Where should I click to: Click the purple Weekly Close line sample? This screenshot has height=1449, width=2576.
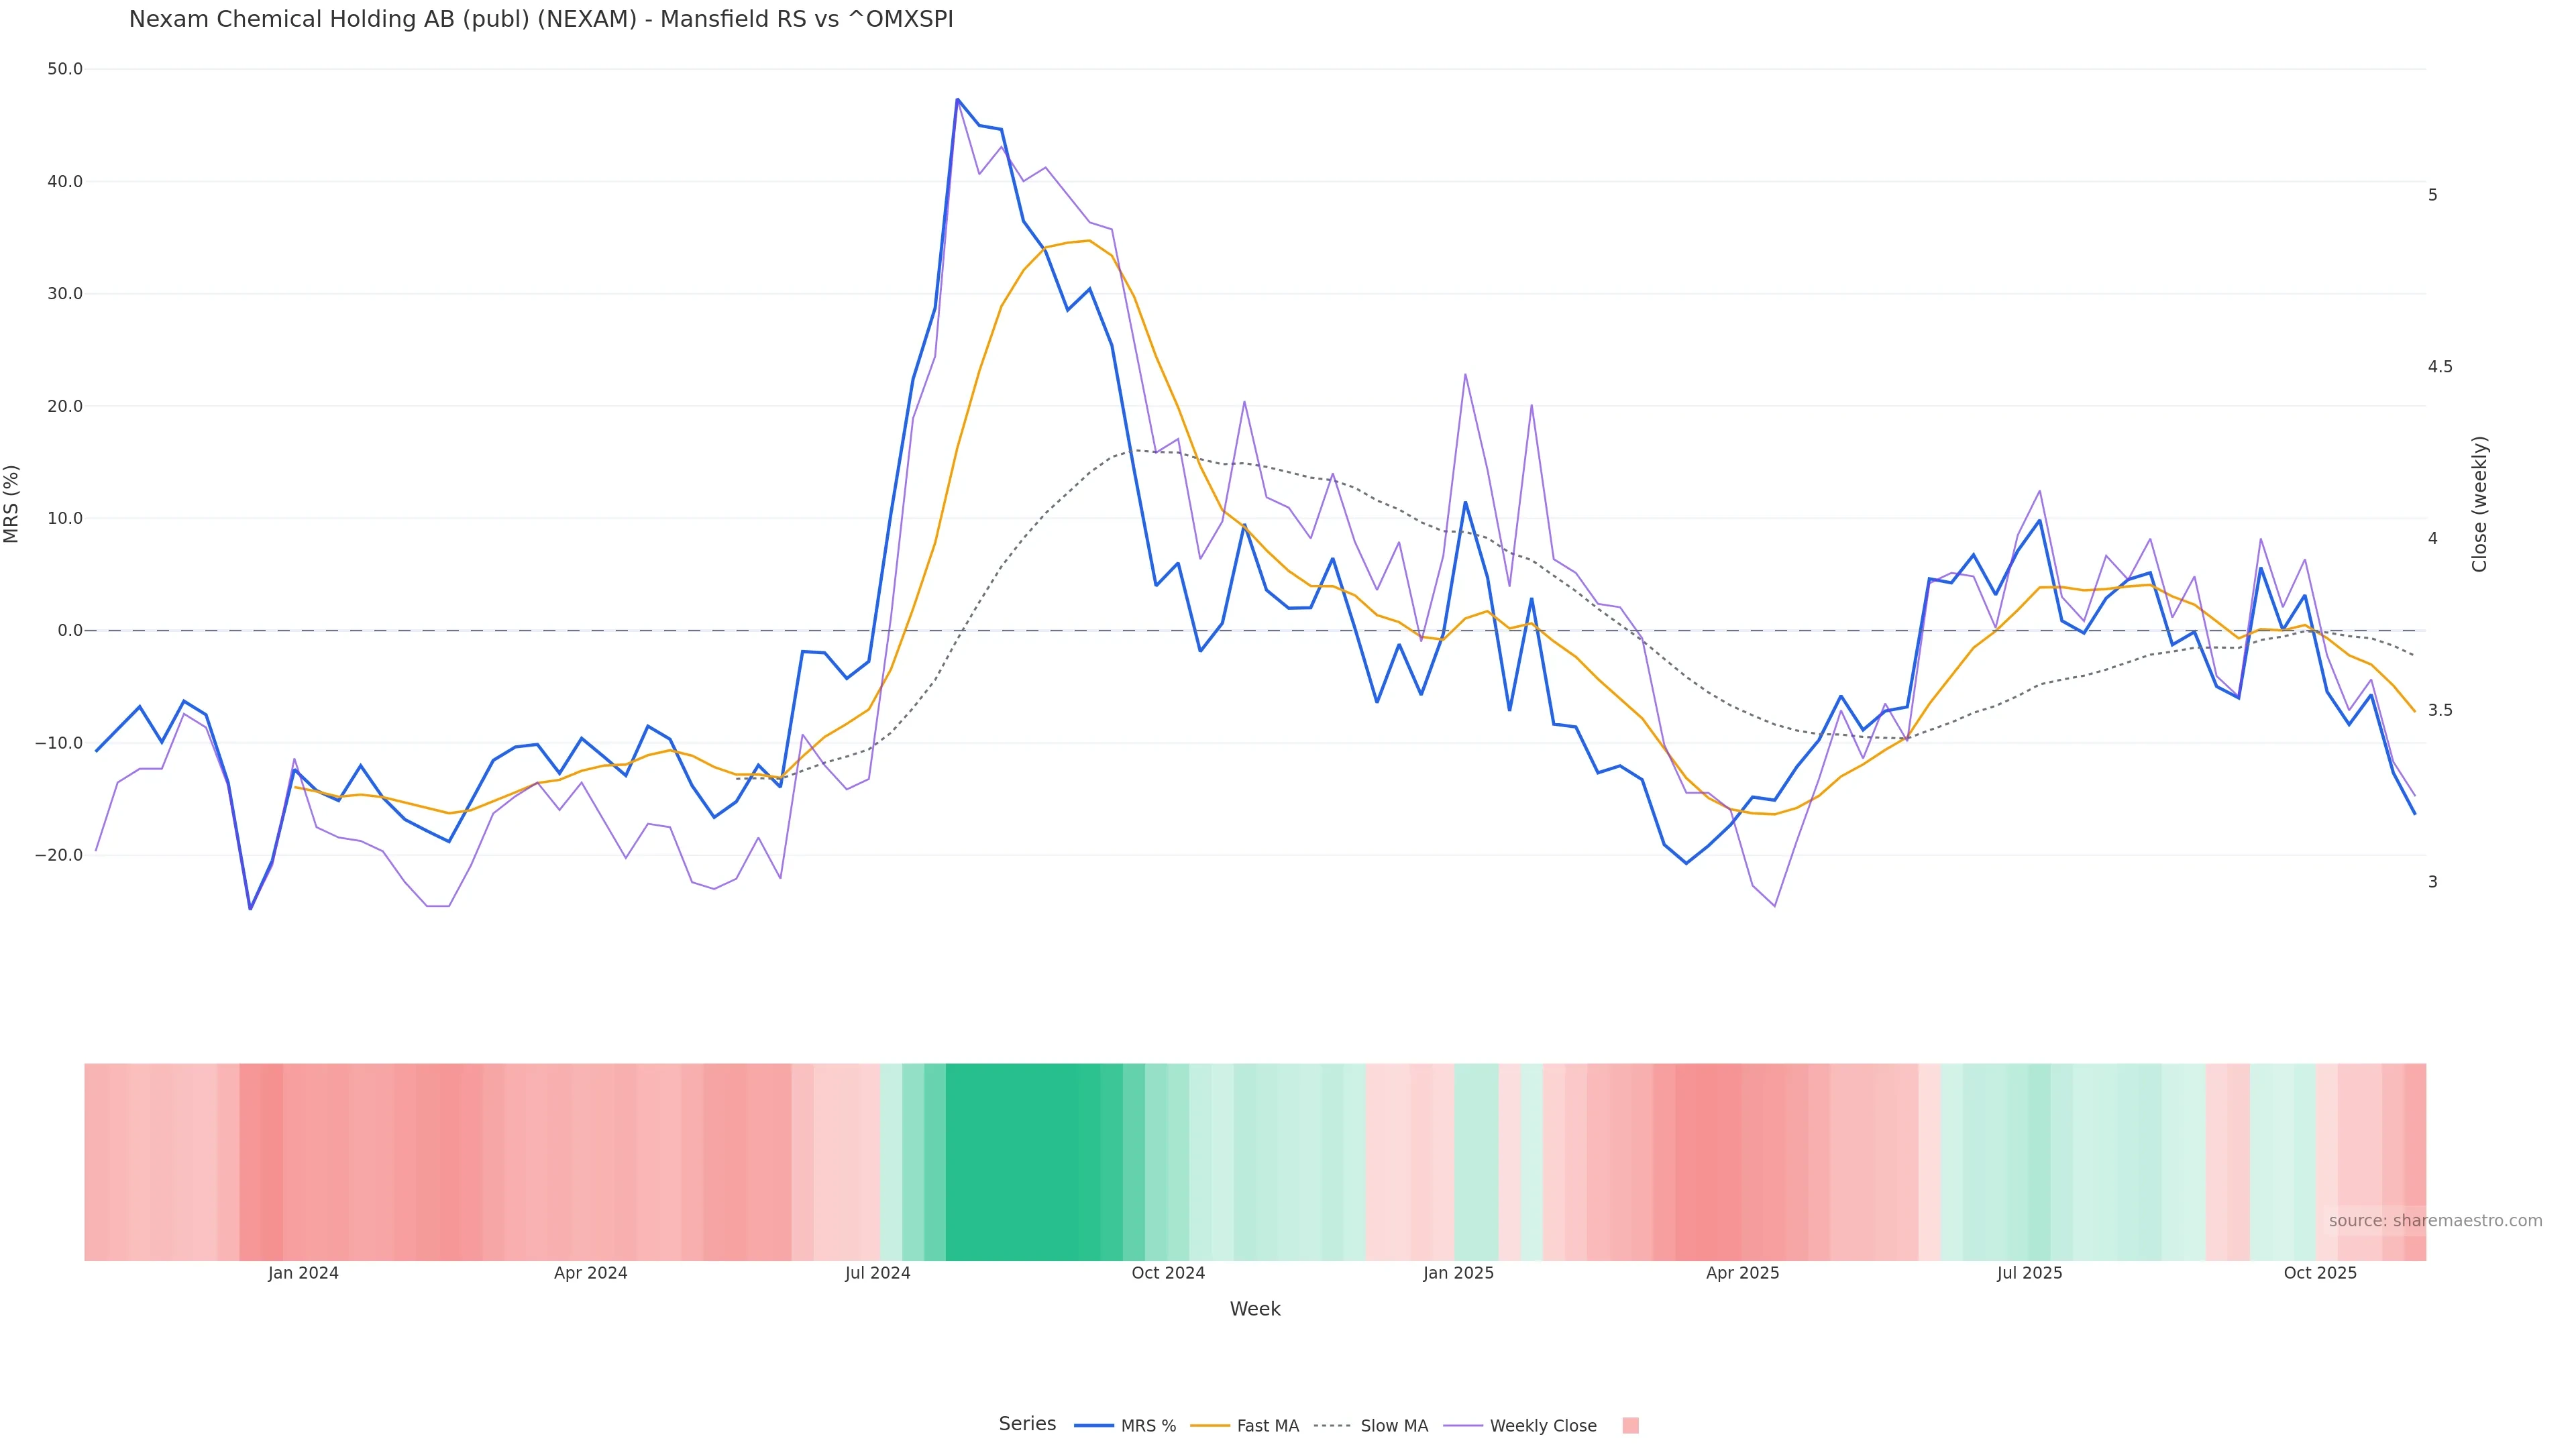[1463, 1426]
